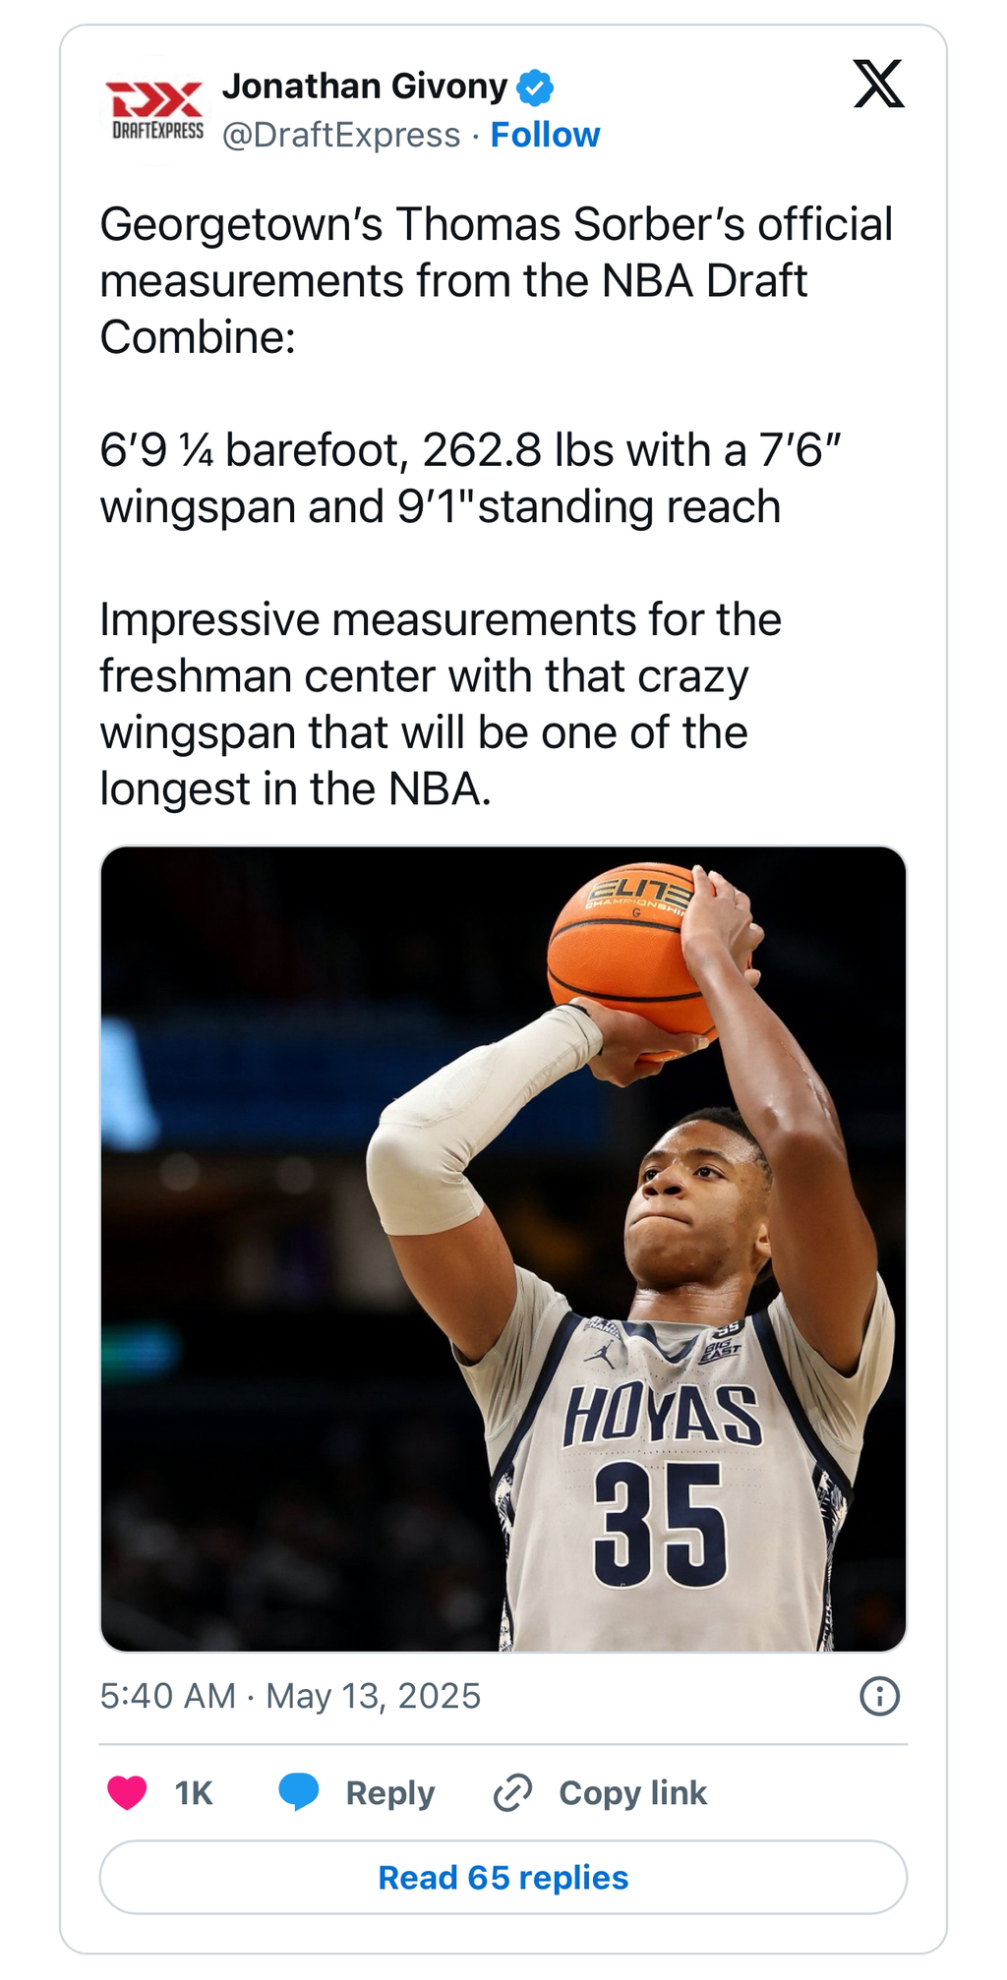The height and width of the screenshot is (1980, 1007).
Task: Open Read 65 replies
Action: tap(503, 1878)
